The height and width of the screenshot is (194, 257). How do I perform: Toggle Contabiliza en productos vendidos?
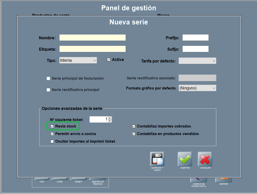(134, 134)
